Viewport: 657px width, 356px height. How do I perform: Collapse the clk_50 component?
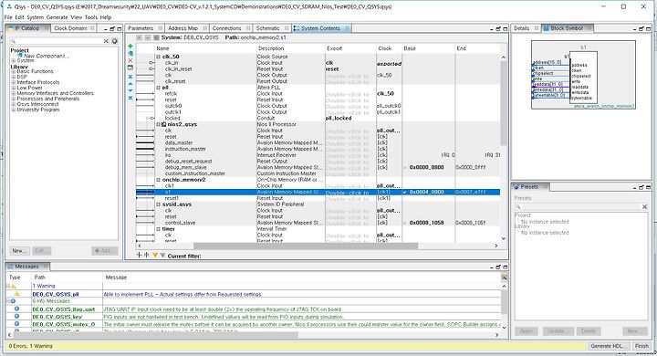click(x=159, y=57)
